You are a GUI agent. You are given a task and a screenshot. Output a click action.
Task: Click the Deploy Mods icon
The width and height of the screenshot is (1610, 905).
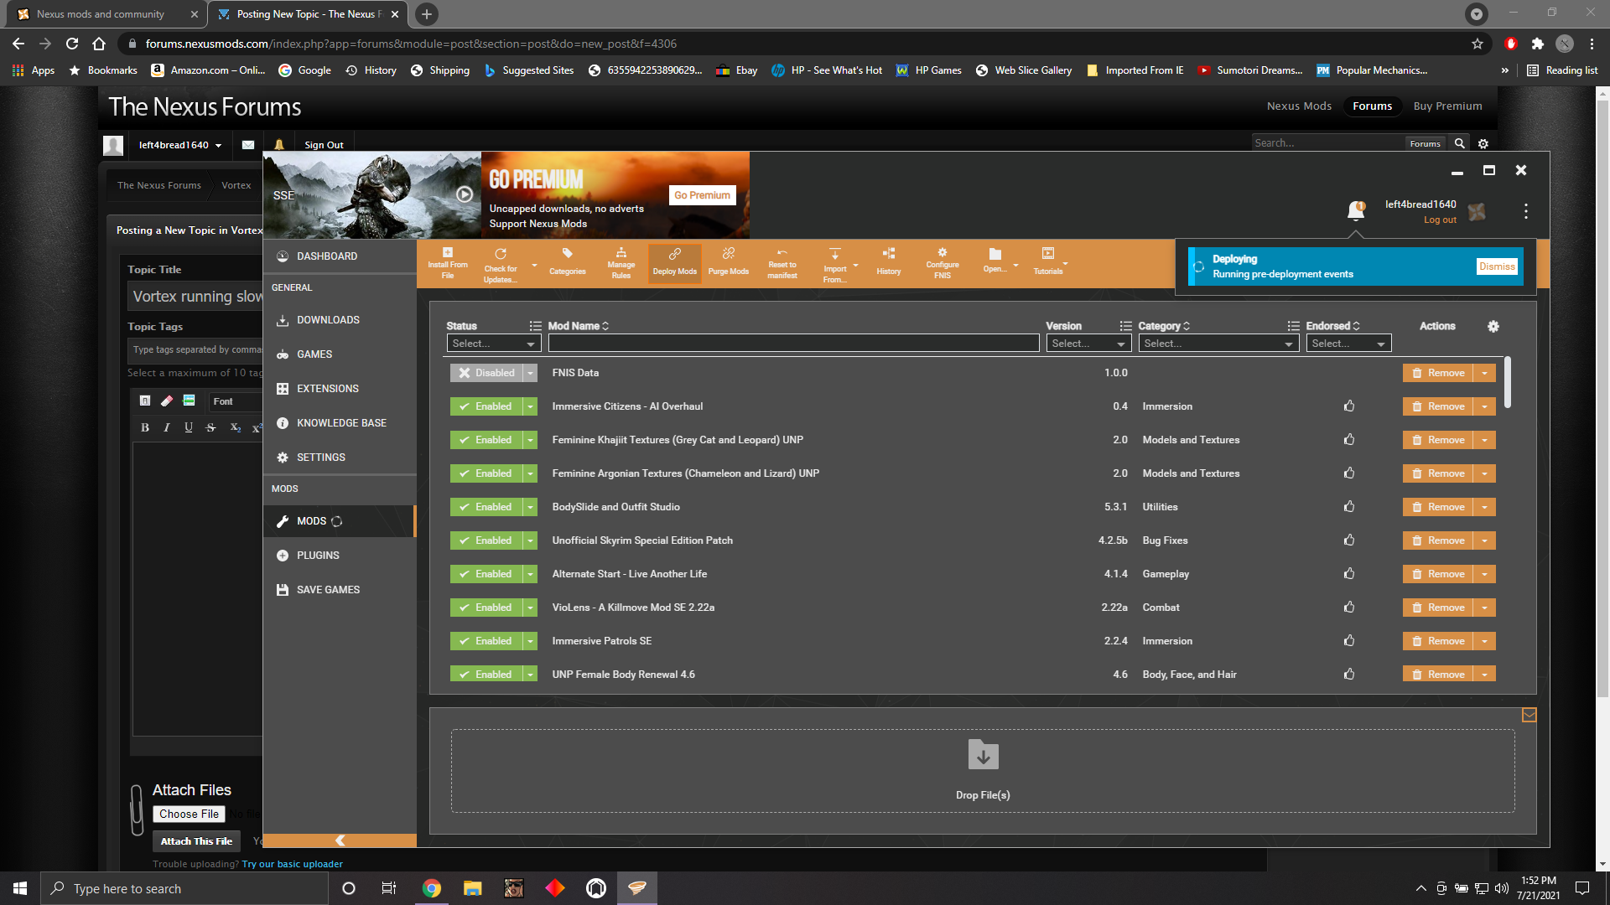point(675,263)
